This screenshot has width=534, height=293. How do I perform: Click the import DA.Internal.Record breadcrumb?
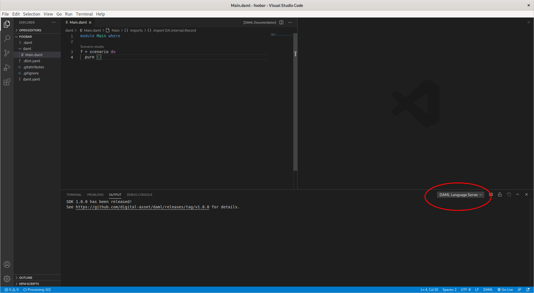172,31
